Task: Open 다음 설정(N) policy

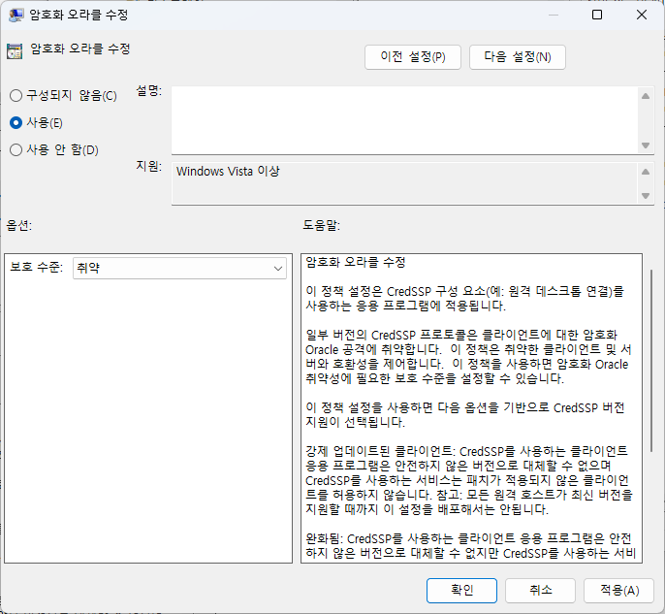Action: point(518,57)
